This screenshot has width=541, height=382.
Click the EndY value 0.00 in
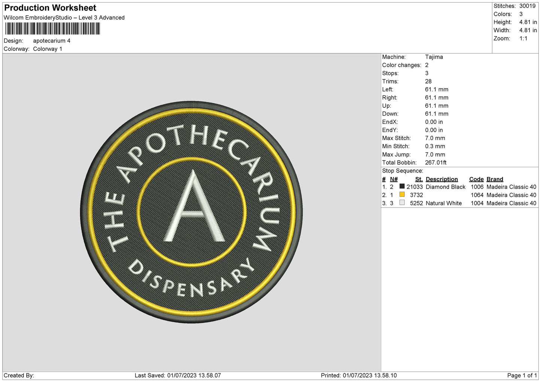(434, 130)
